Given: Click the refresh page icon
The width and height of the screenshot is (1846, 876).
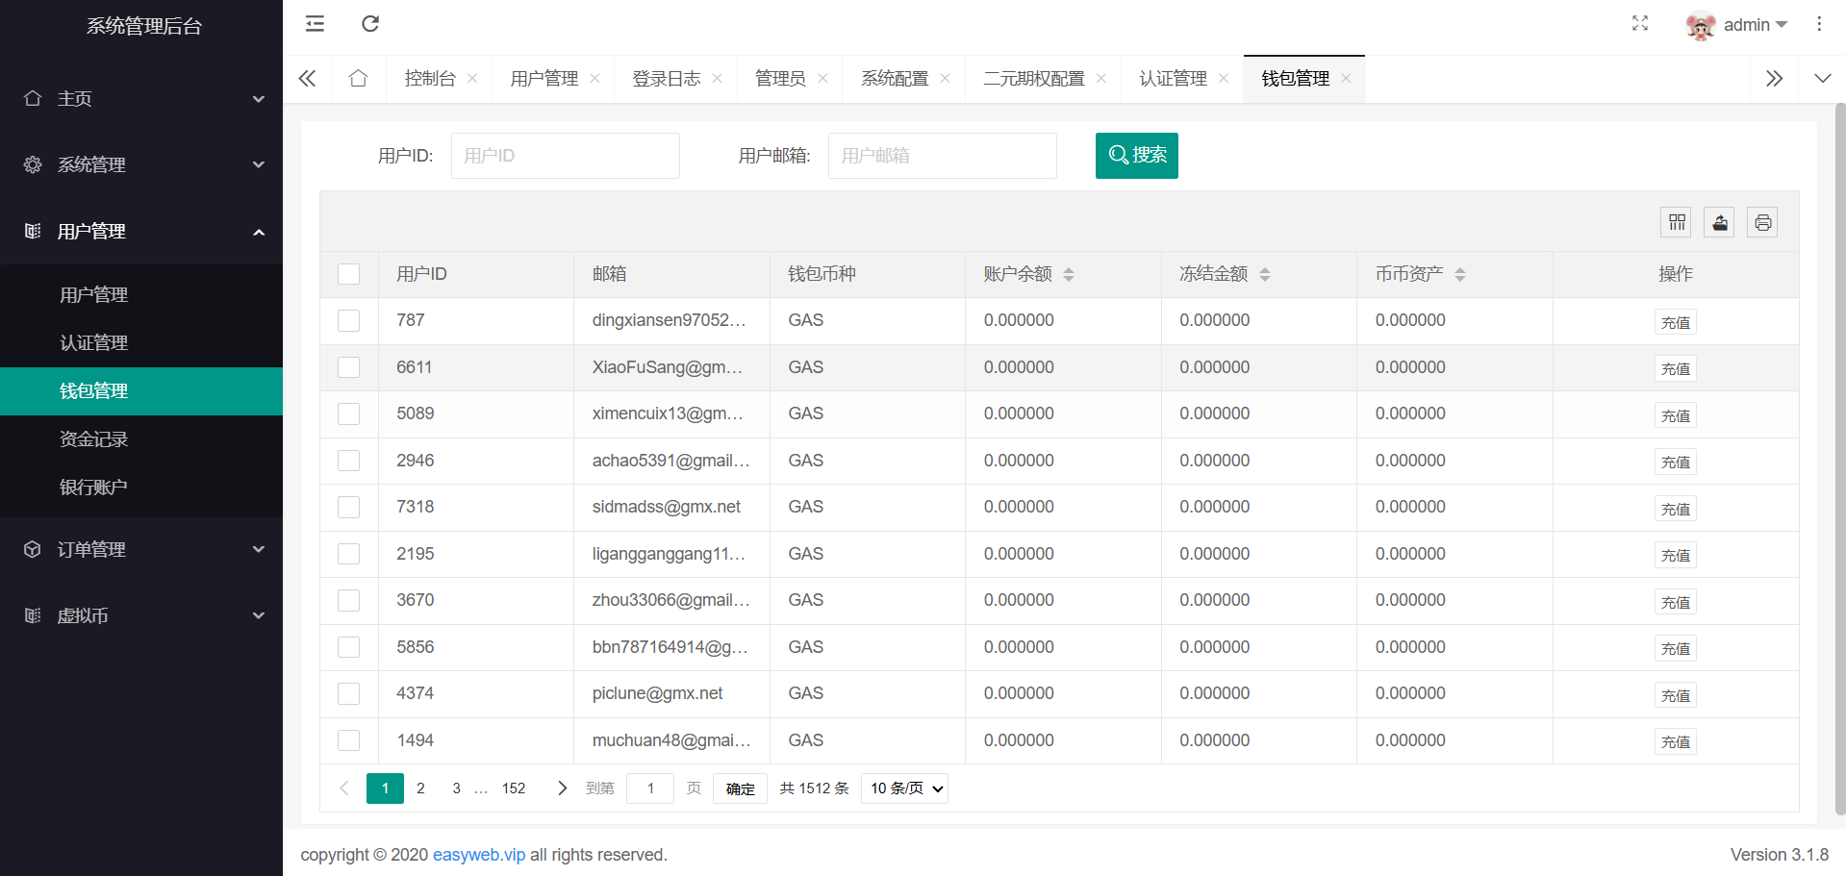Looking at the screenshot, I should pyautogui.click(x=370, y=24).
